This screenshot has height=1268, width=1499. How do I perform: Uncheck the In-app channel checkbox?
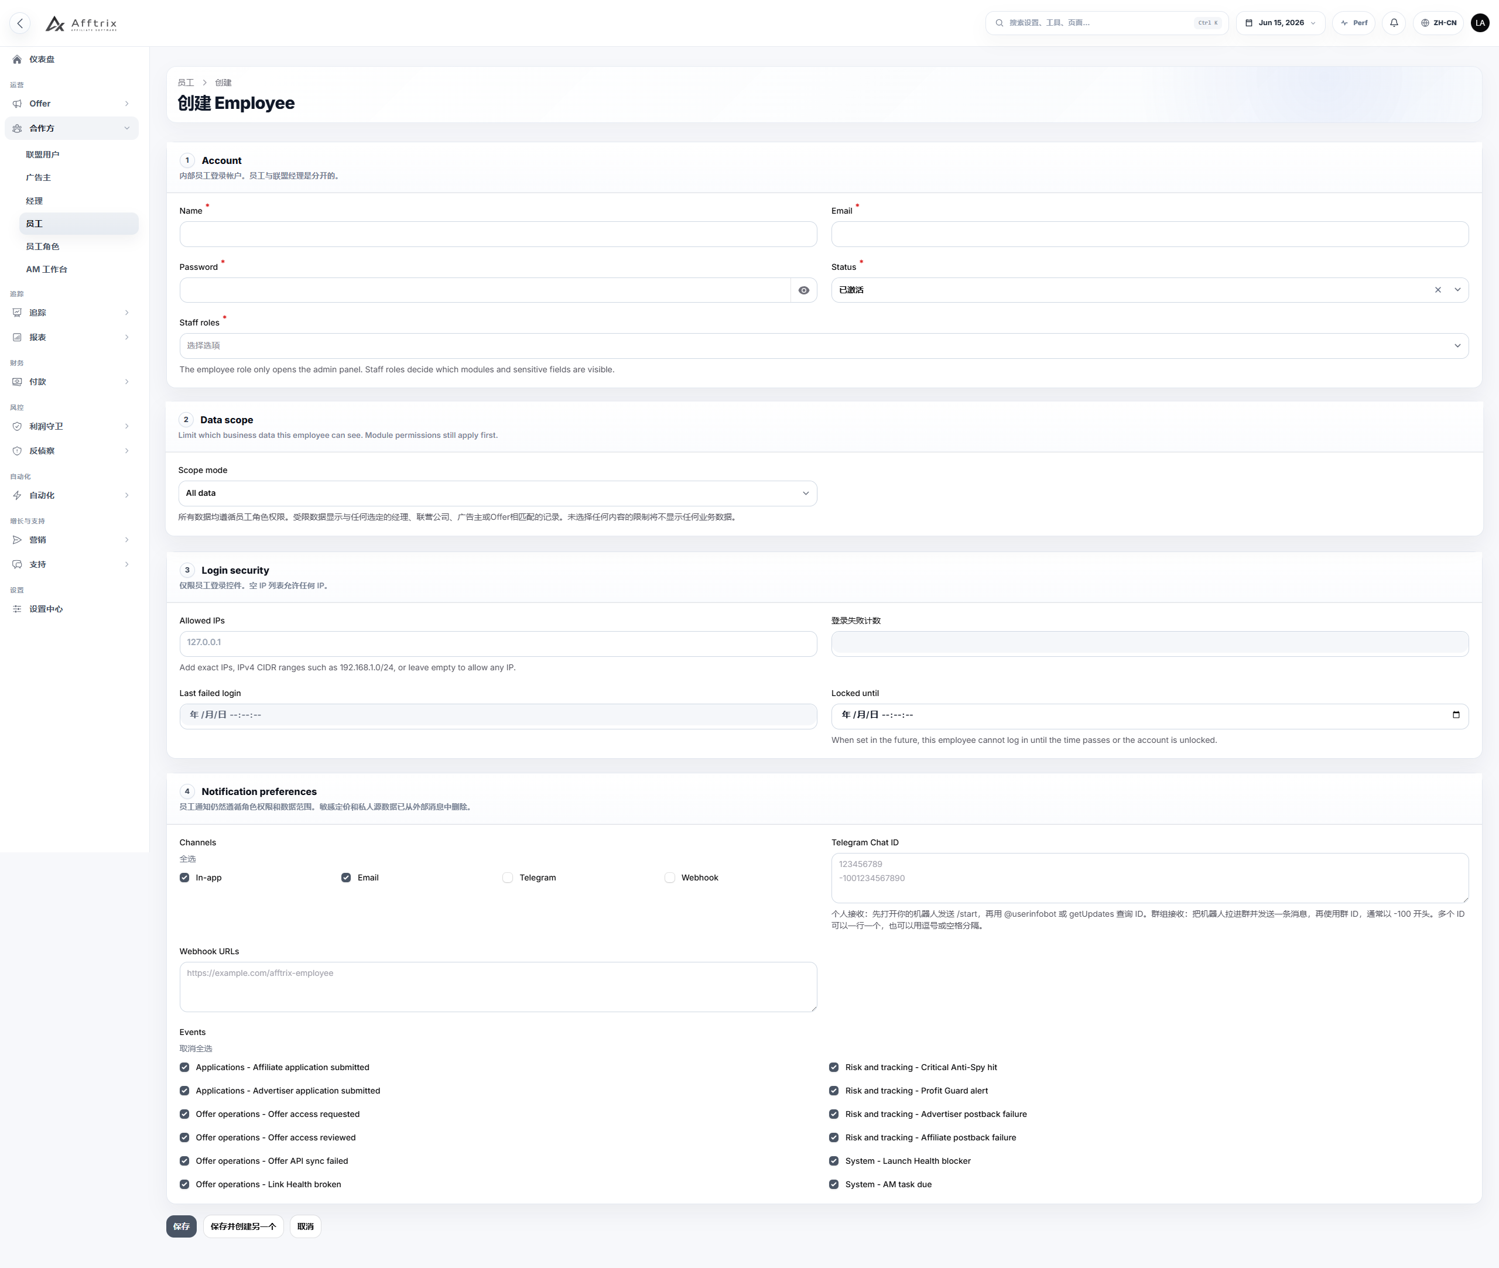point(185,878)
